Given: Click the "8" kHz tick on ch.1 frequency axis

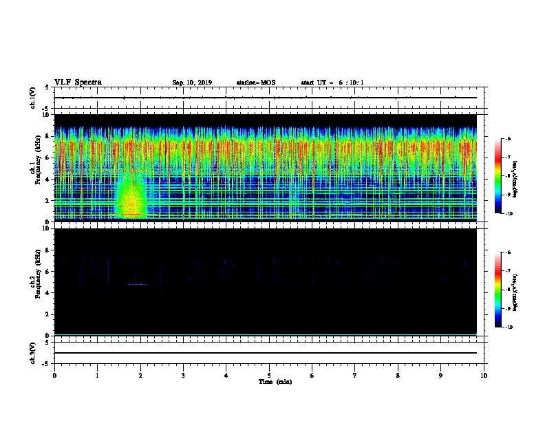Looking at the screenshot, I should pyautogui.click(x=47, y=136).
